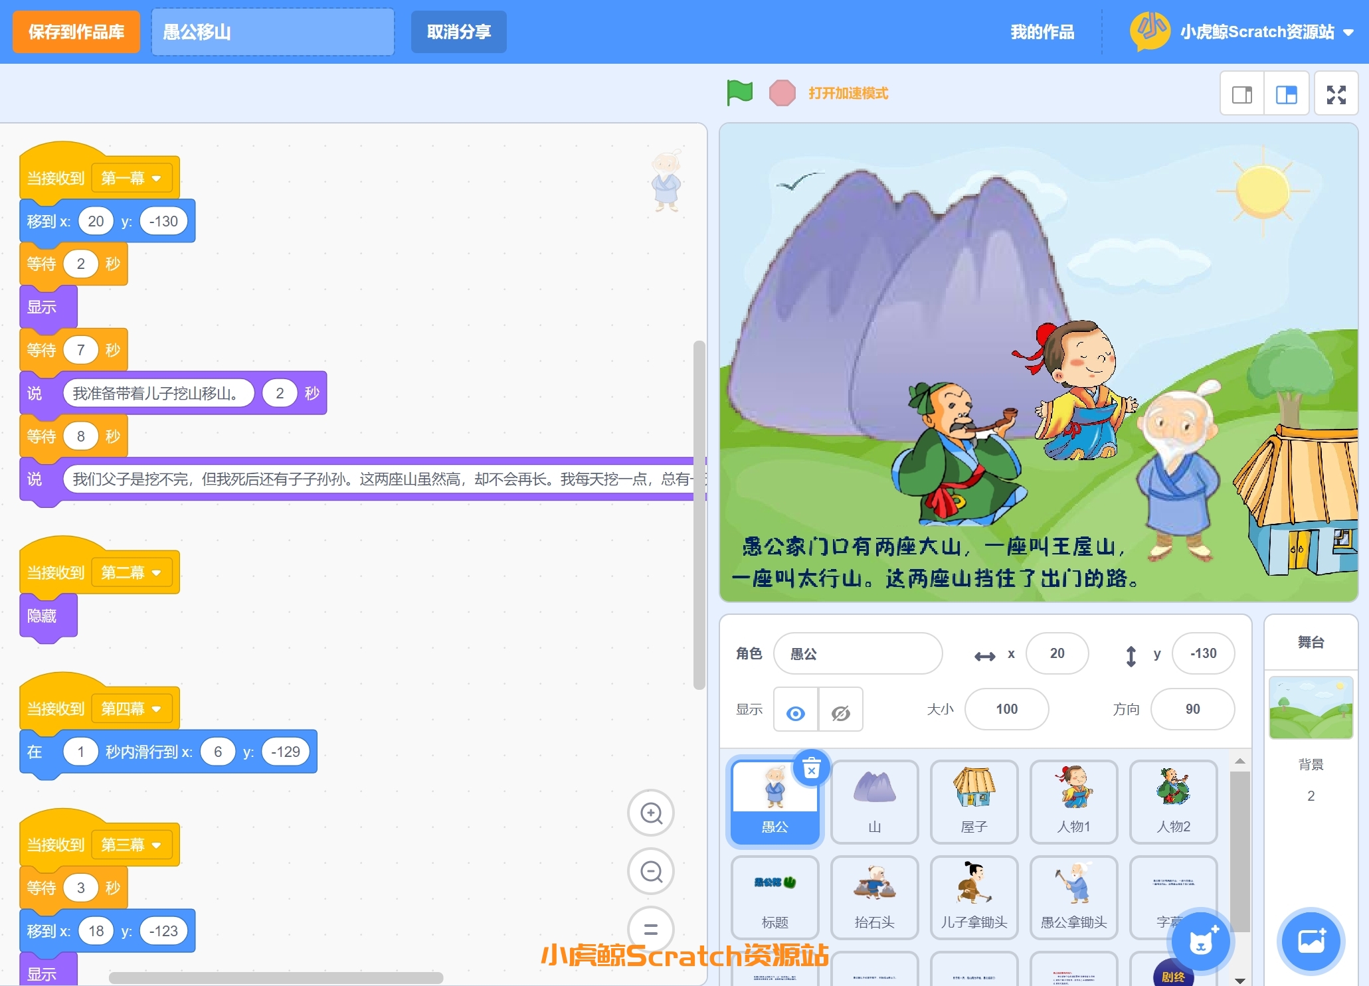The height and width of the screenshot is (986, 1369).
Task: Open the 第四幕 message dropdown
Action: coord(132,708)
